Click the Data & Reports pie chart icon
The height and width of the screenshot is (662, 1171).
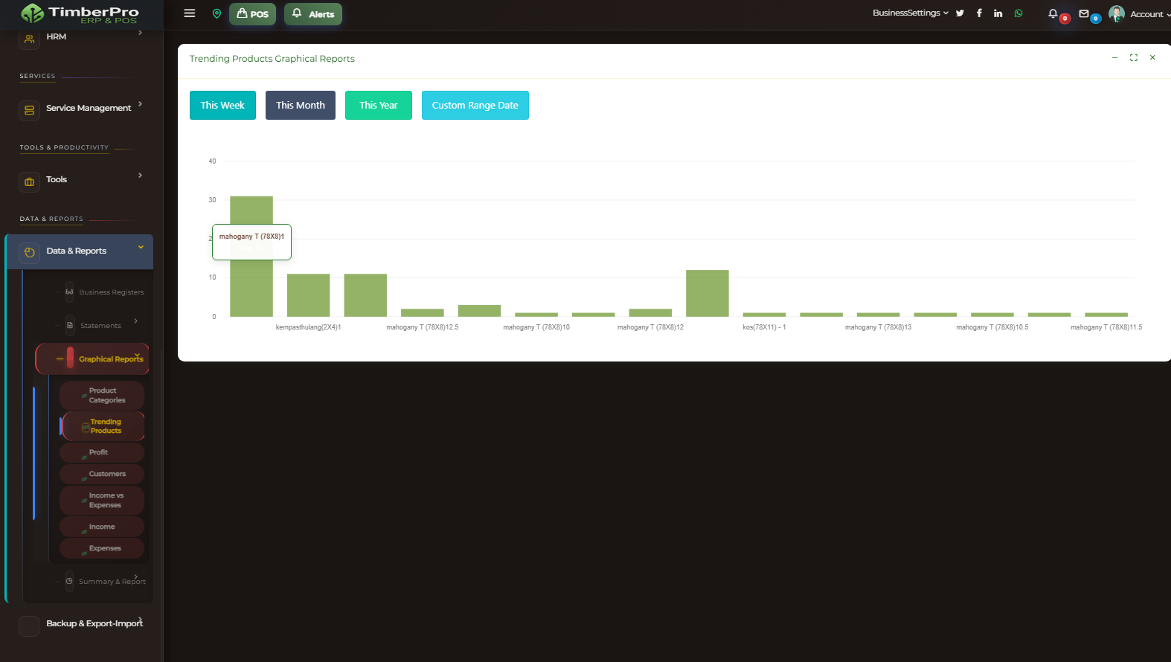29,253
